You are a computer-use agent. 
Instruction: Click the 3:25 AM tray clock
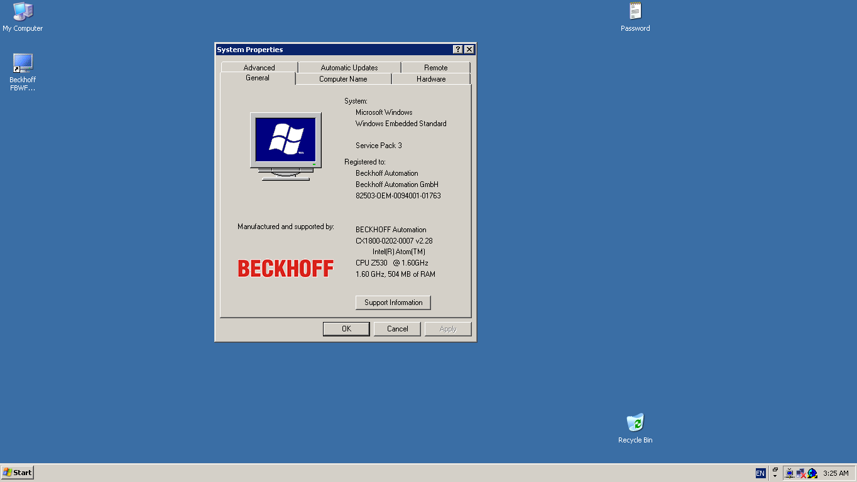[x=836, y=473]
